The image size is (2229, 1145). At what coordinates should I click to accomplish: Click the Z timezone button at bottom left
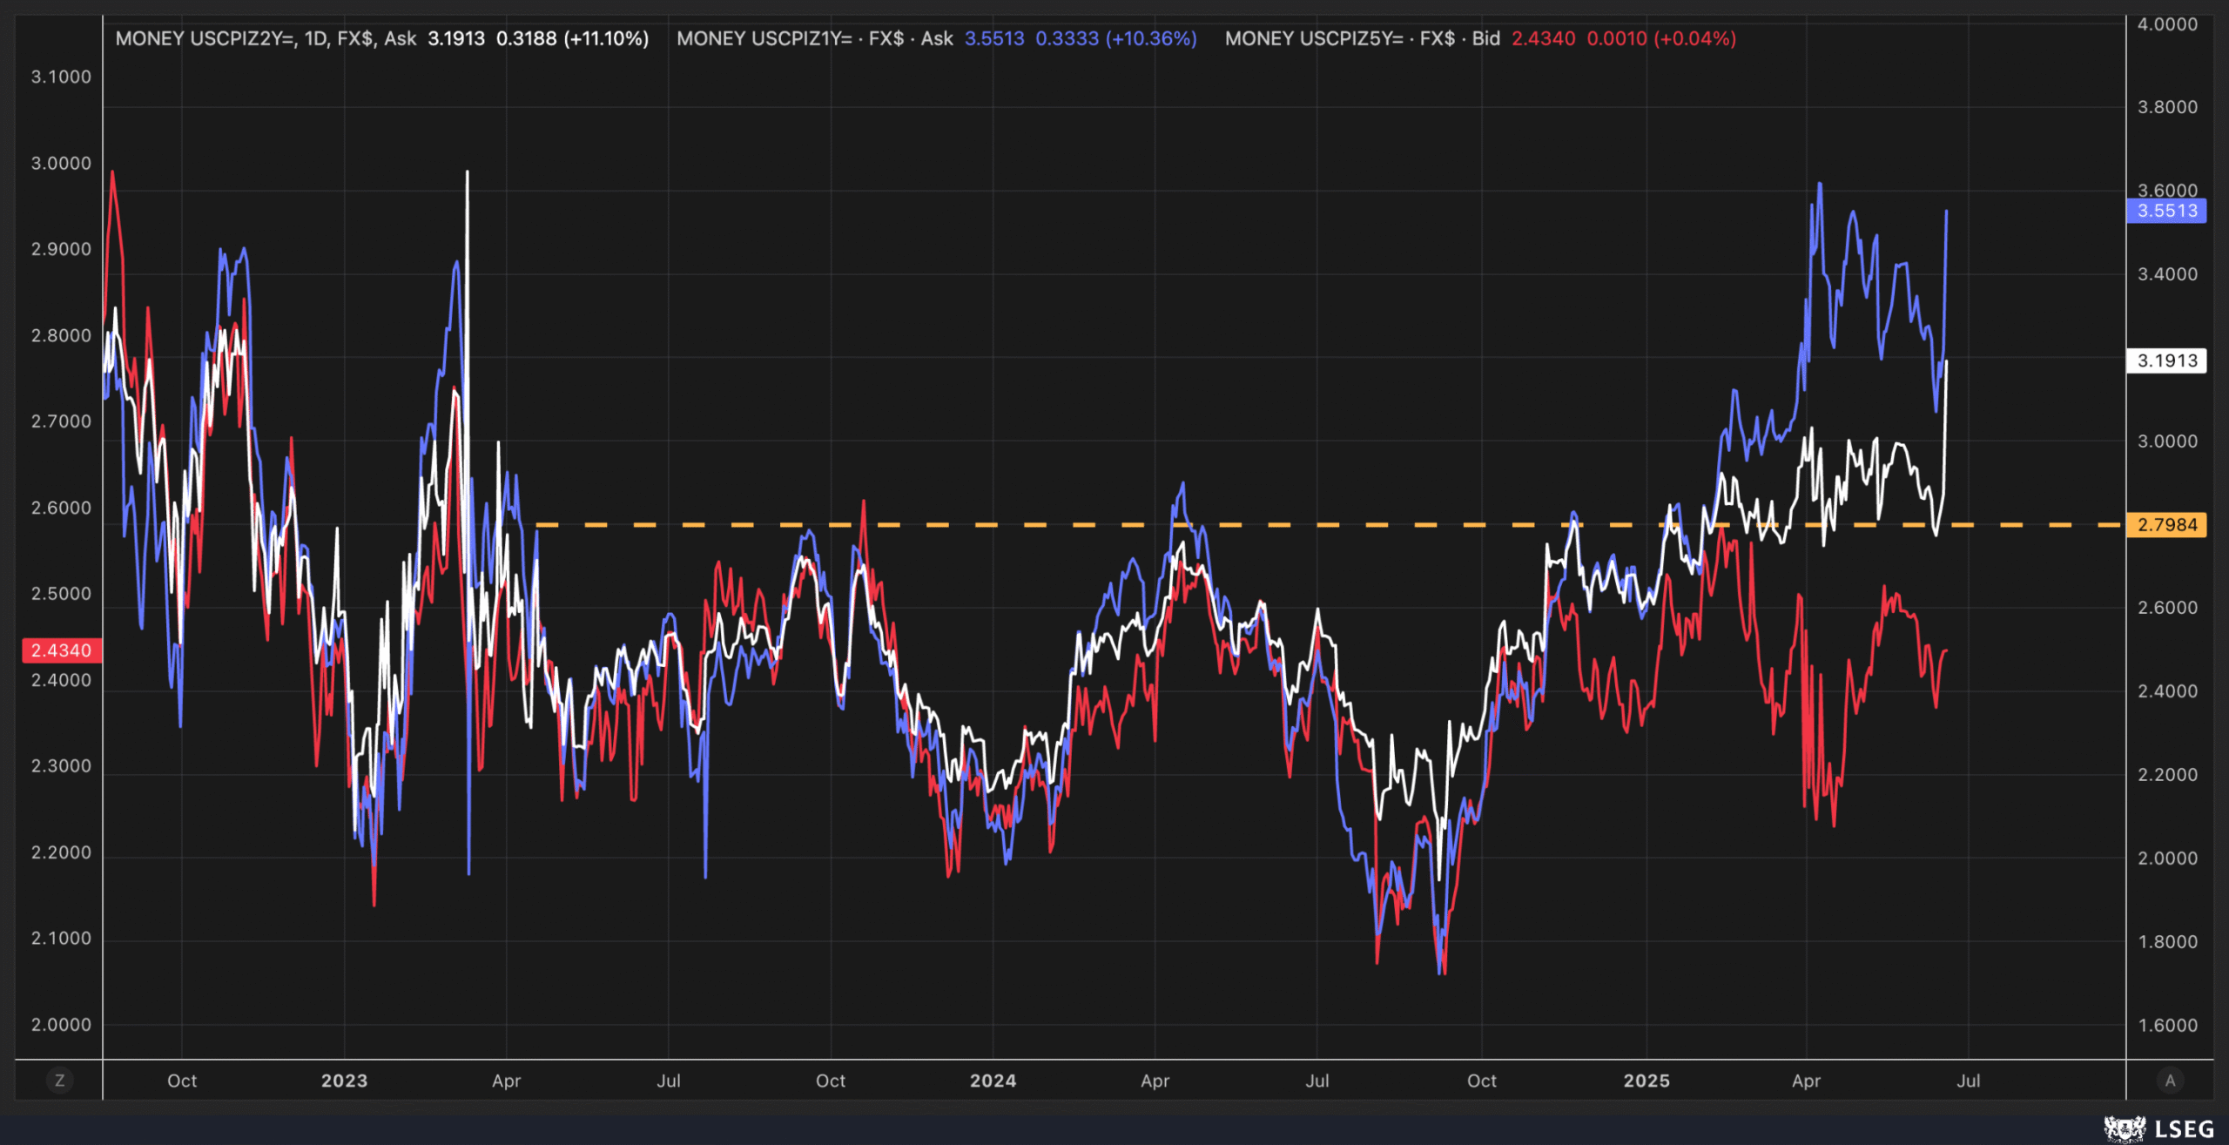tap(59, 1081)
